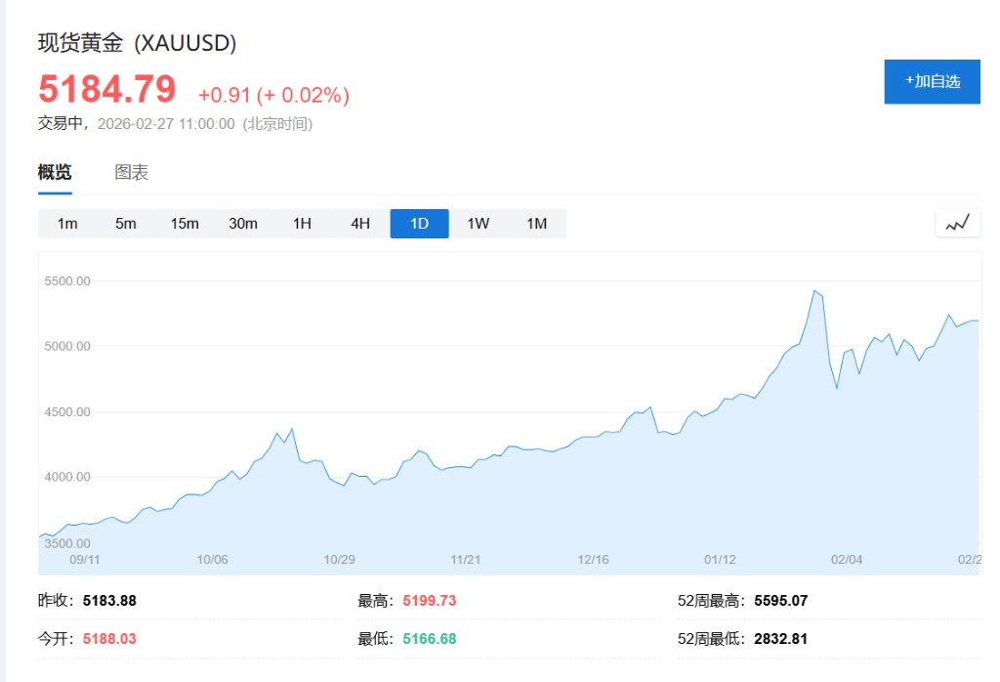
Task: Click the 10/06 date label on axis
Action: (x=212, y=560)
